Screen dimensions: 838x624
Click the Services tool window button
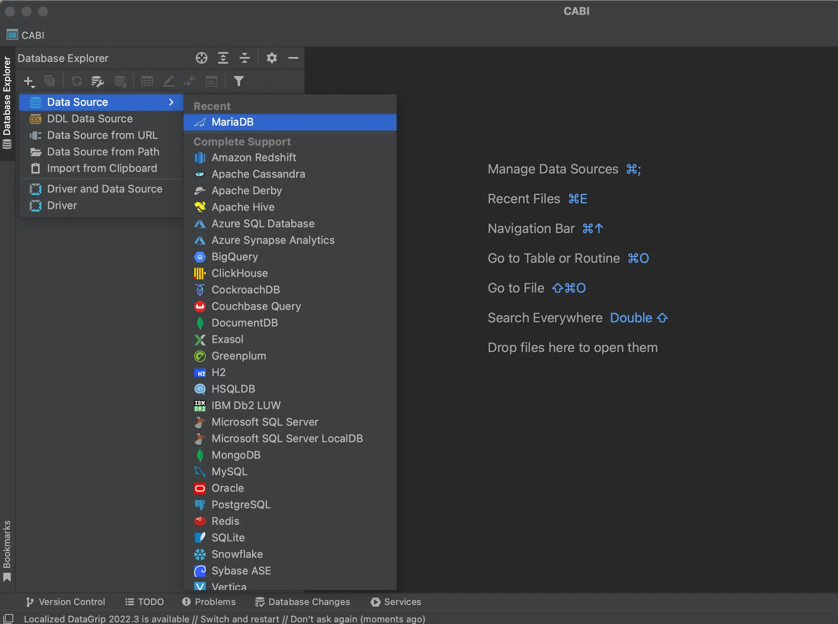coord(396,602)
